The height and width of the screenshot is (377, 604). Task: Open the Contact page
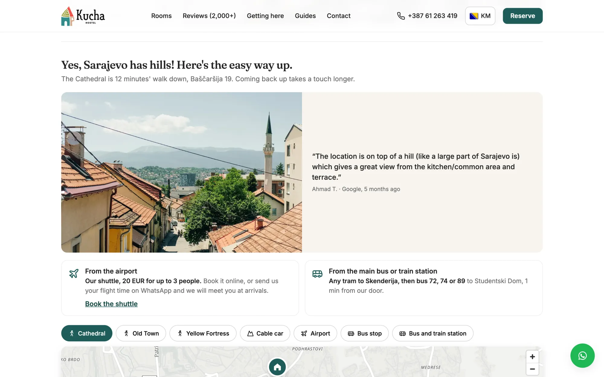[339, 16]
